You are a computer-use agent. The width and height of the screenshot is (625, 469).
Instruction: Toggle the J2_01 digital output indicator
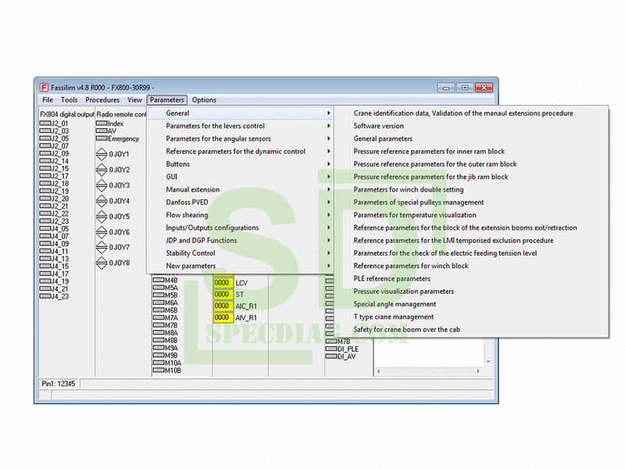(x=45, y=124)
